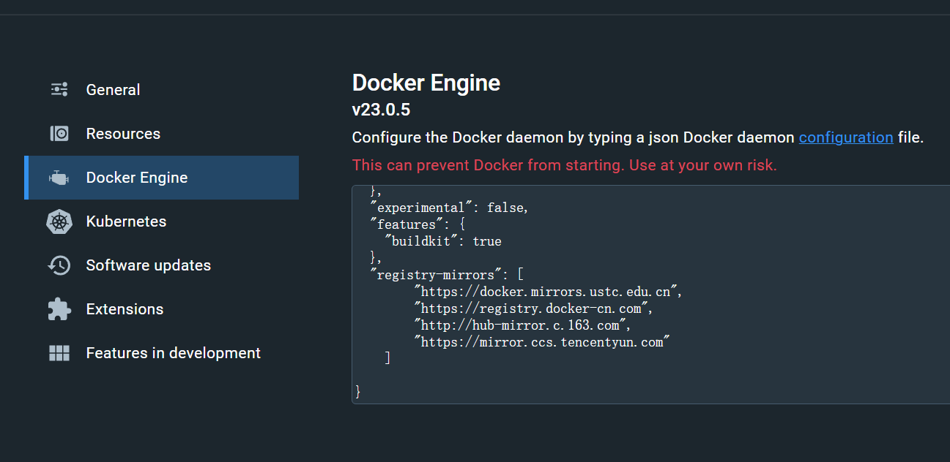Image resolution: width=950 pixels, height=462 pixels.
Task: Open the Extensions settings tab
Action: (x=161, y=309)
